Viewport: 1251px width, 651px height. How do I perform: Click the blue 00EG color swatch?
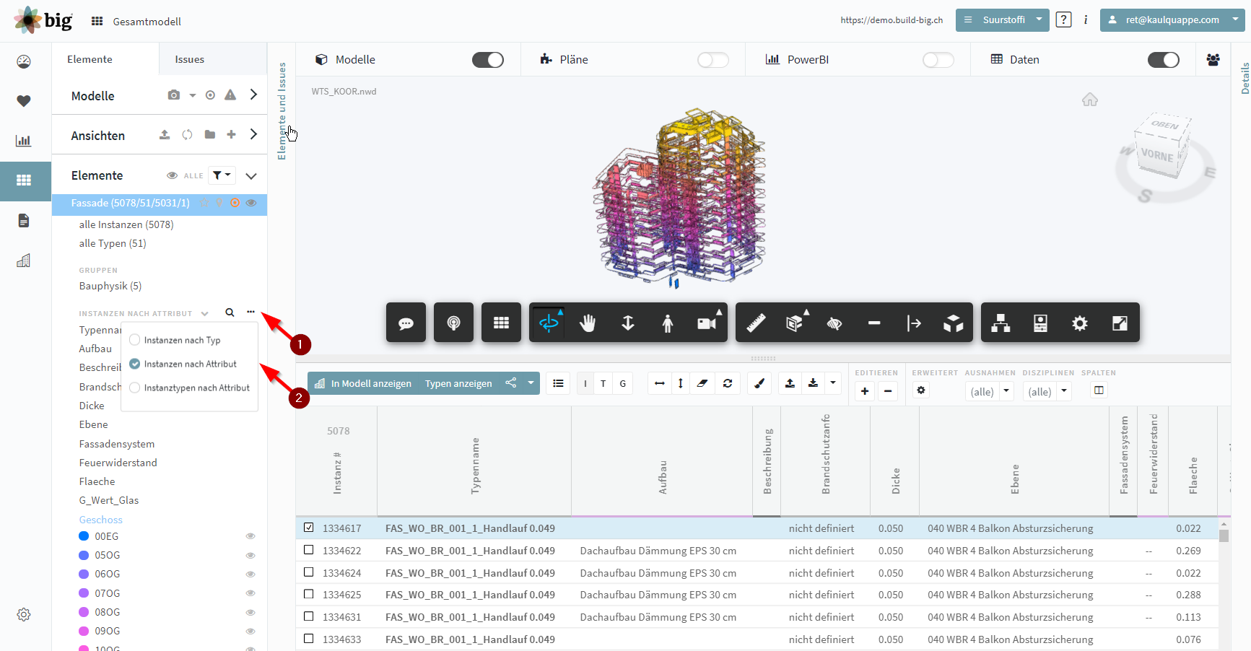tap(84, 536)
